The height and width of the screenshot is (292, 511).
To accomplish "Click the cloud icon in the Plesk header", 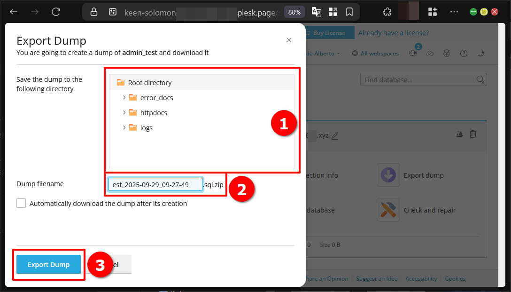I will tap(430, 53).
